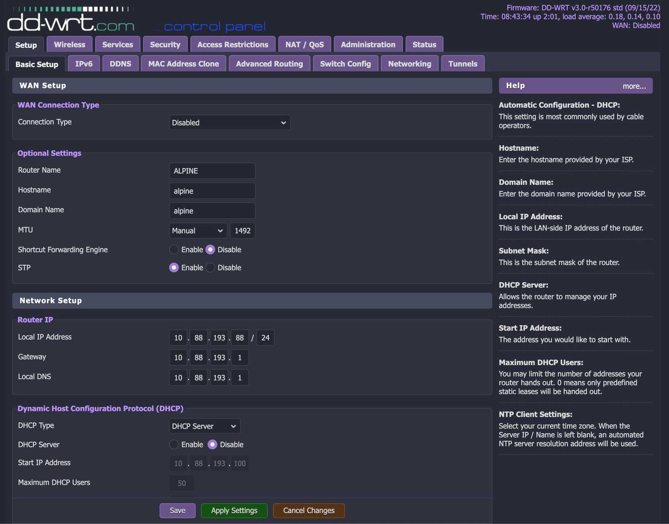Go to the Status tab

[424, 45]
